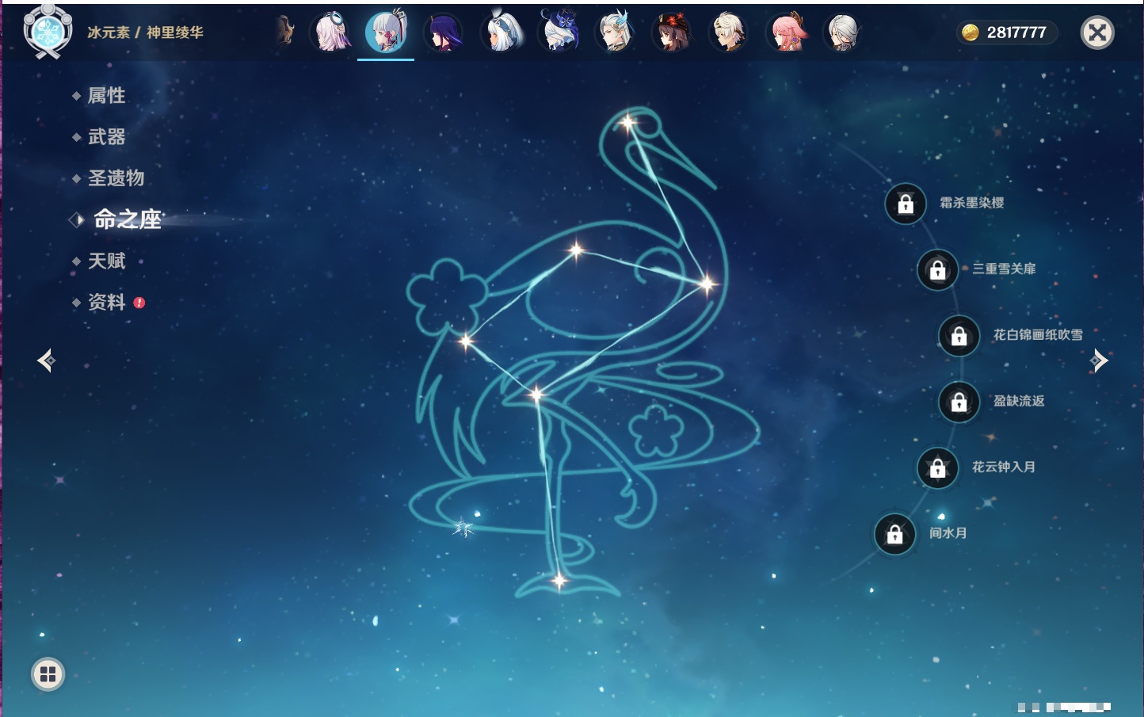Viewport: 1144px width, 717px height.
Task: Select the Raiden Shogun avatar with purple hair
Action: pyautogui.click(x=444, y=33)
